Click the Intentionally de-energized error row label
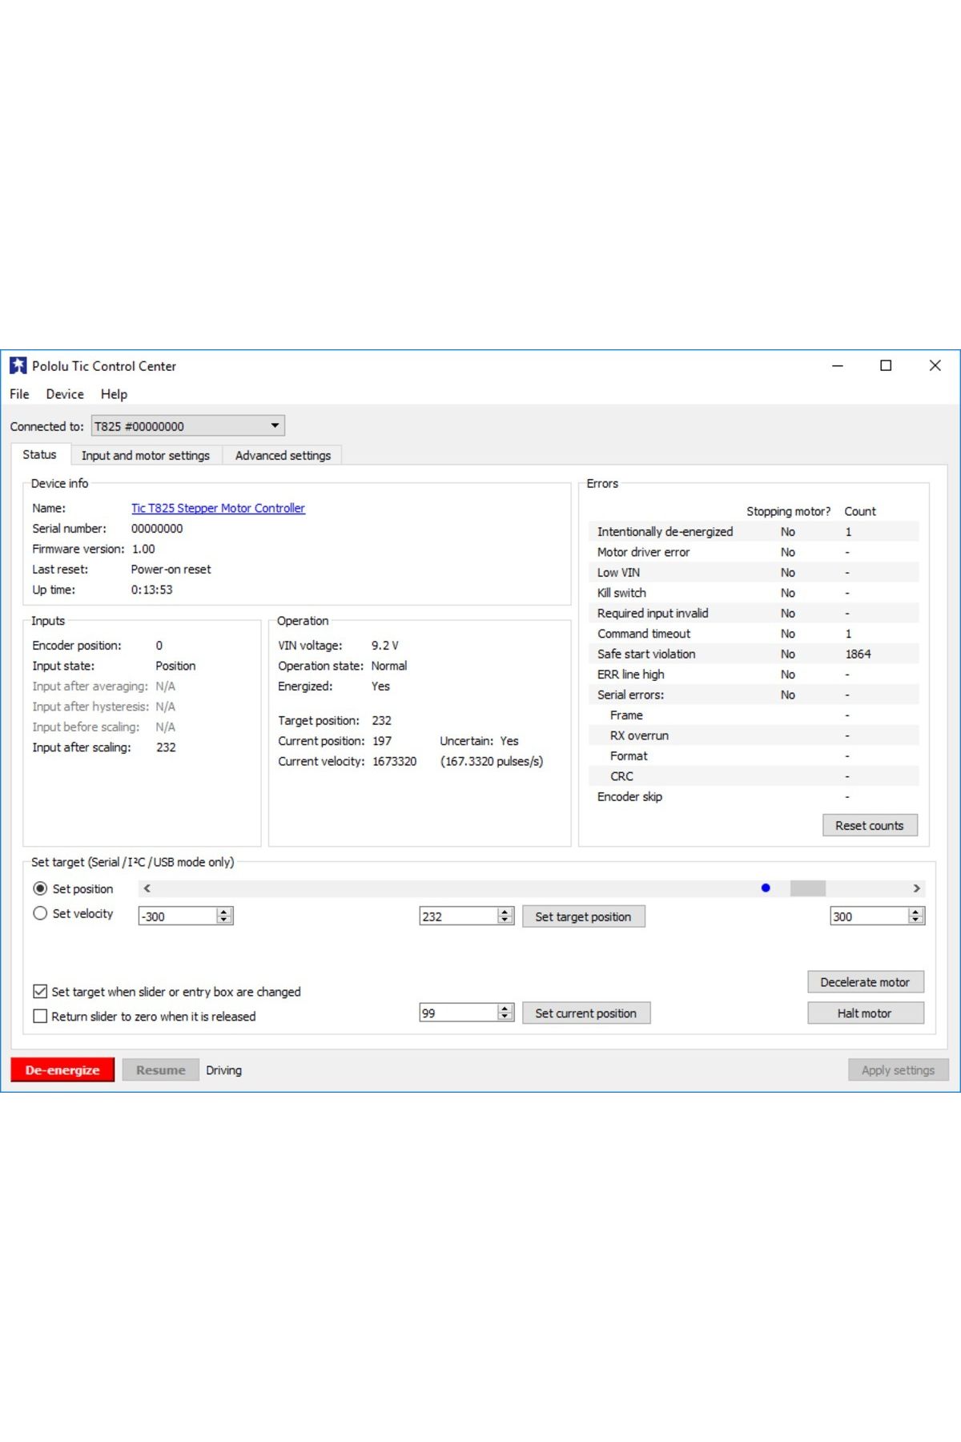The width and height of the screenshot is (961, 1442). 665,531
